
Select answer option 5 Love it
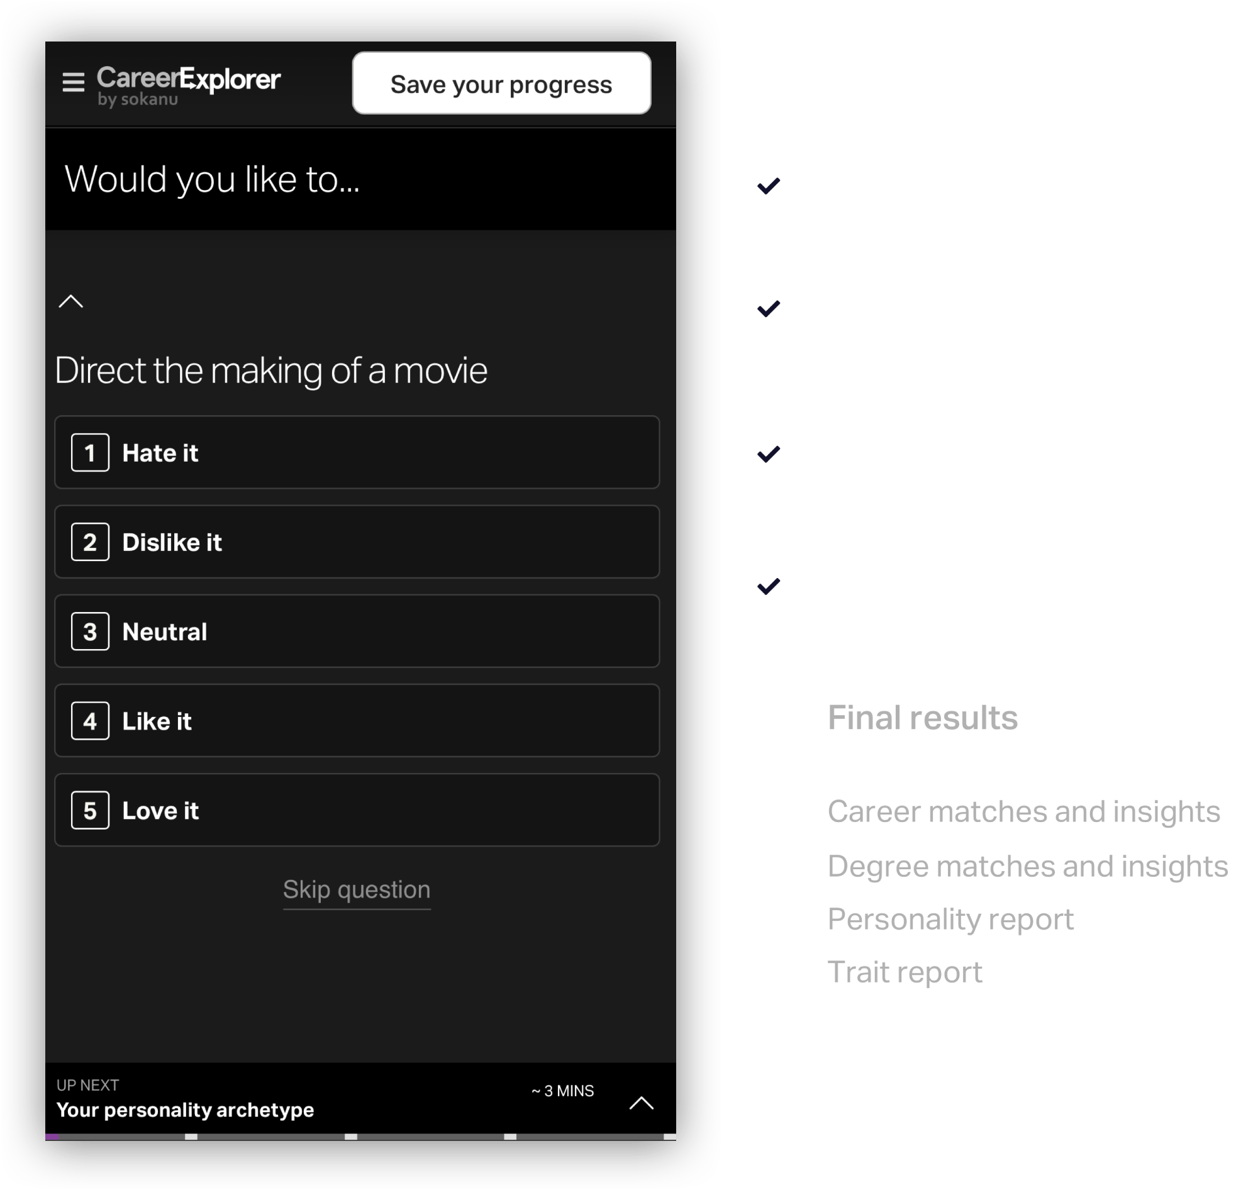[x=355, y=811]
